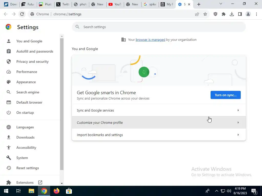Expand Import bookmarks and settings row

(x=159, y=135)
